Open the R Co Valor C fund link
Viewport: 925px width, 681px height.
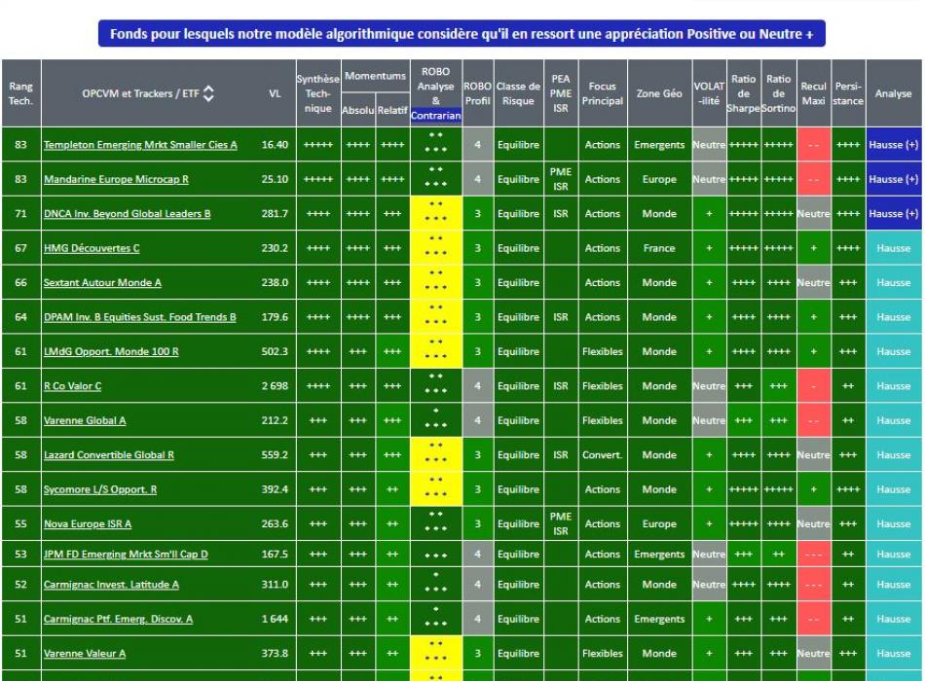click(73, 386)
